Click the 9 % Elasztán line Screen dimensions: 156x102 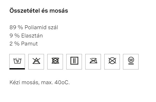26,36
